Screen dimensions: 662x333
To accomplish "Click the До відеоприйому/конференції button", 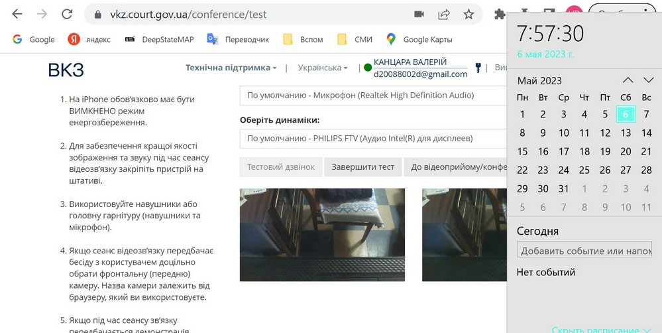I will point(455,167).
